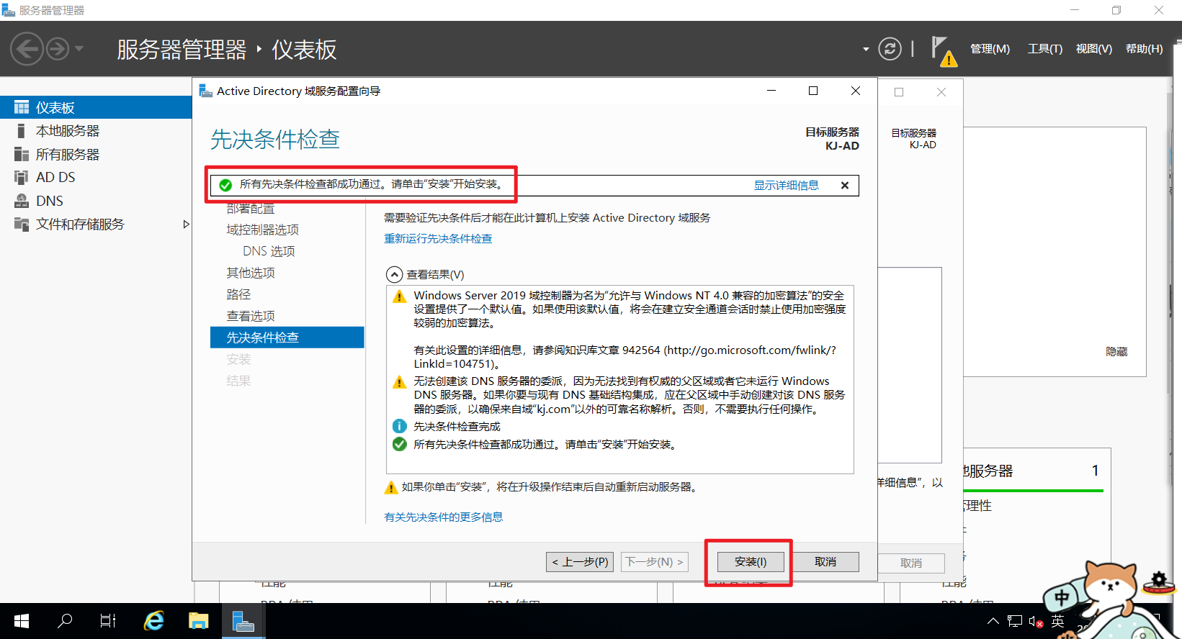Click 有关先决条件的更多信息 link

coord(444,517)
